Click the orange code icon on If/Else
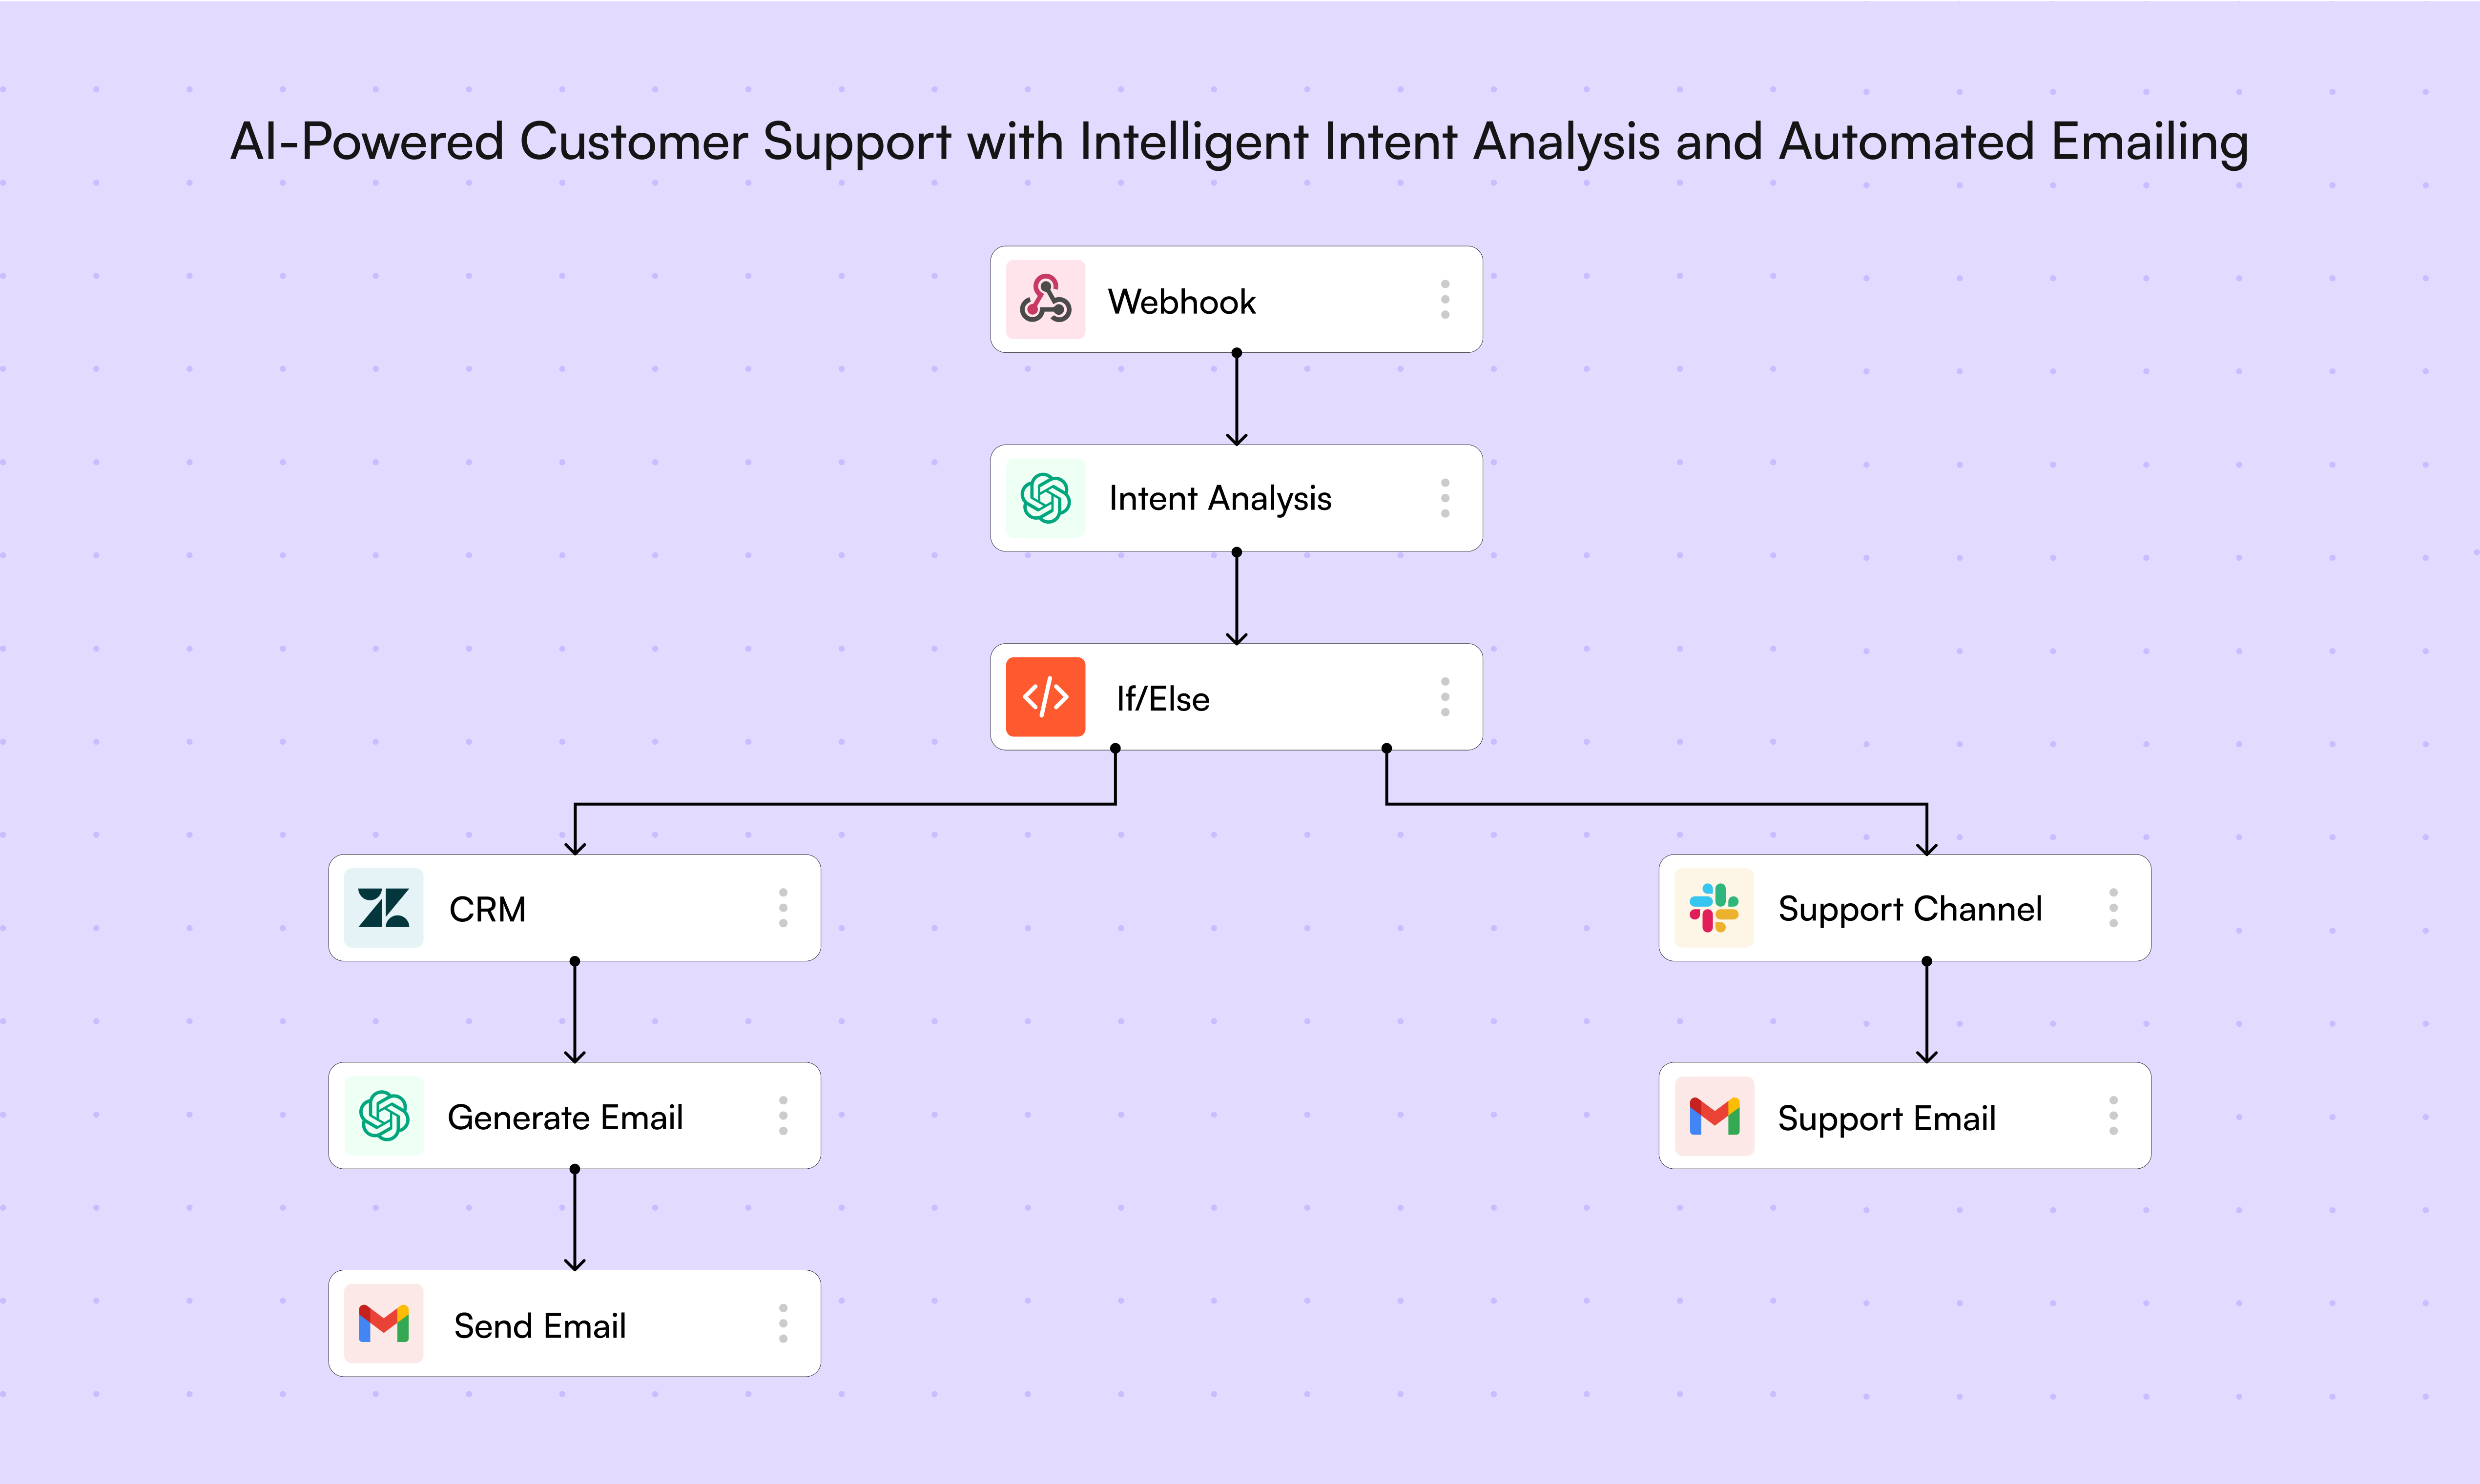The image size is (2480, 1484). tap(1045, 697)
